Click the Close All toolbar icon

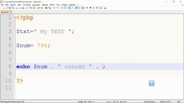[x=20, y=8]
